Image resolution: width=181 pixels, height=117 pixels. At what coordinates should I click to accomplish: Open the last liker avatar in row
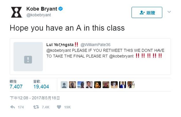coord(131,85)
